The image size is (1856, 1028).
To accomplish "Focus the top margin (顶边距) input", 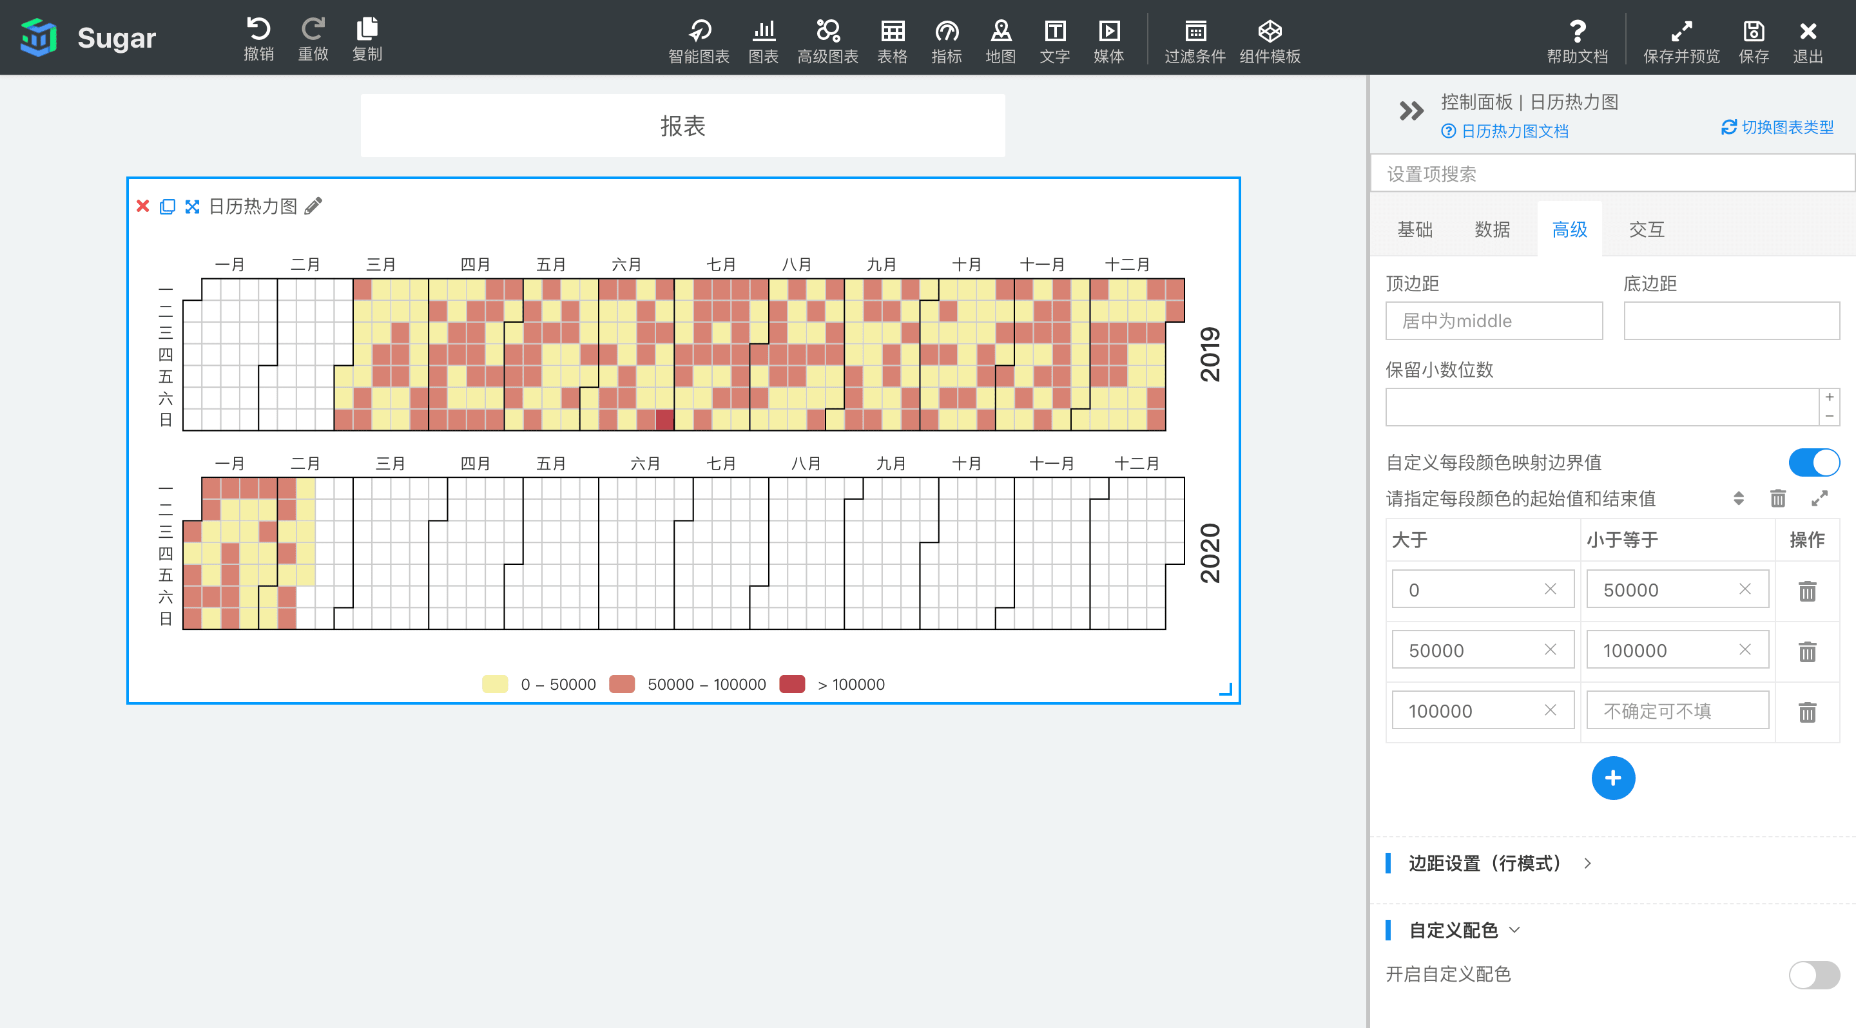I will click(1494, 320).
